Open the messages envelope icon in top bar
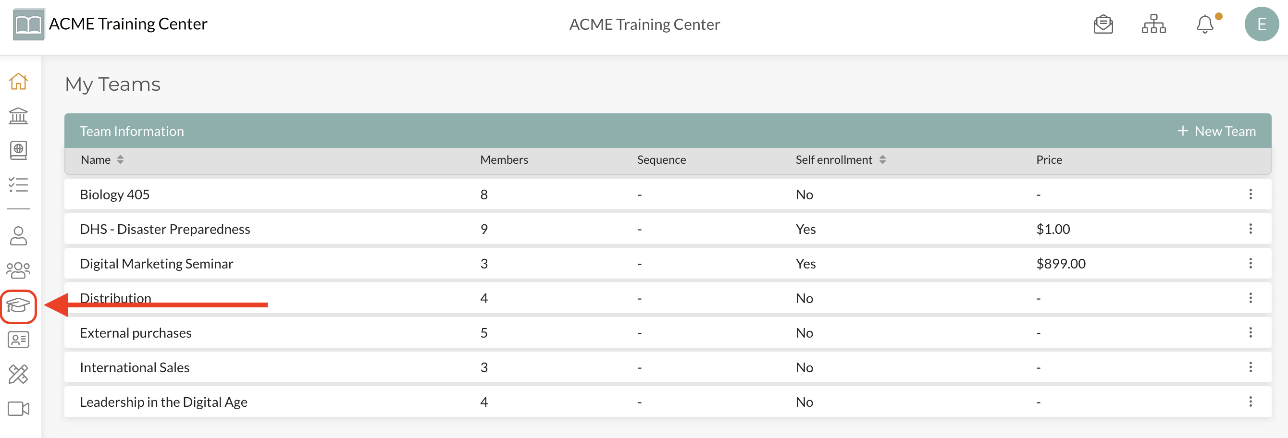The height and width of the screenshot is (438, 1288). tap(1103, 24)
